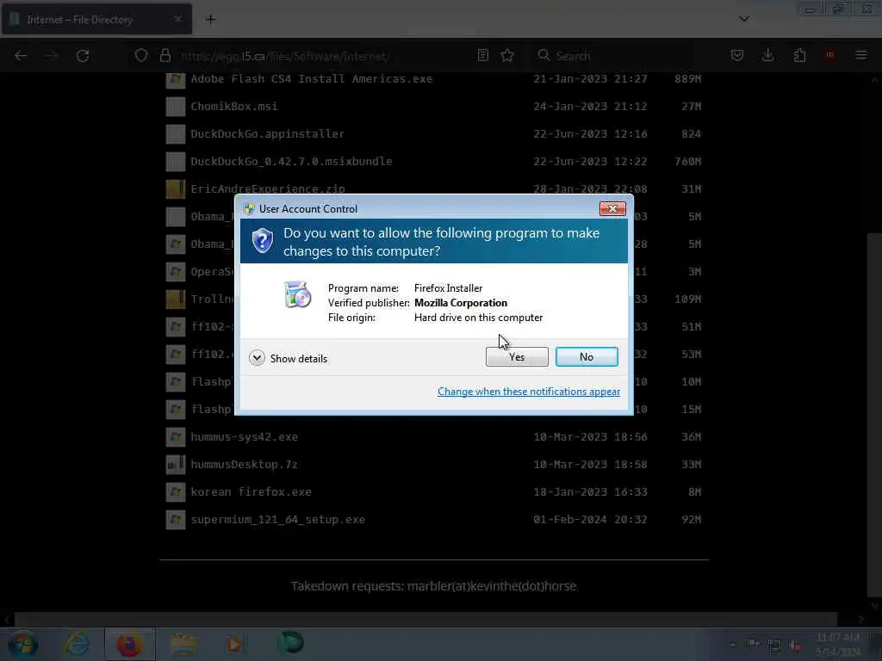Select the Internet – File Directory tab
Image resolution: width=882 pixels, height=661 pixels.
(96, 20)
